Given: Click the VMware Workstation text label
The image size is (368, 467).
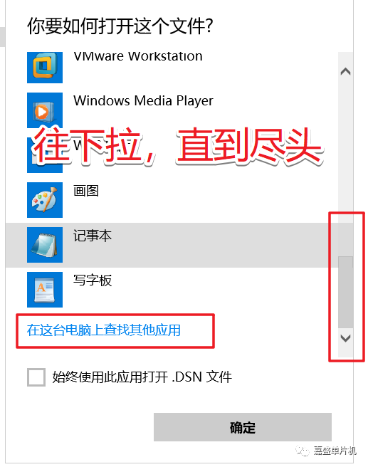Looking at the screenshot, I should (x=138, y=56).
